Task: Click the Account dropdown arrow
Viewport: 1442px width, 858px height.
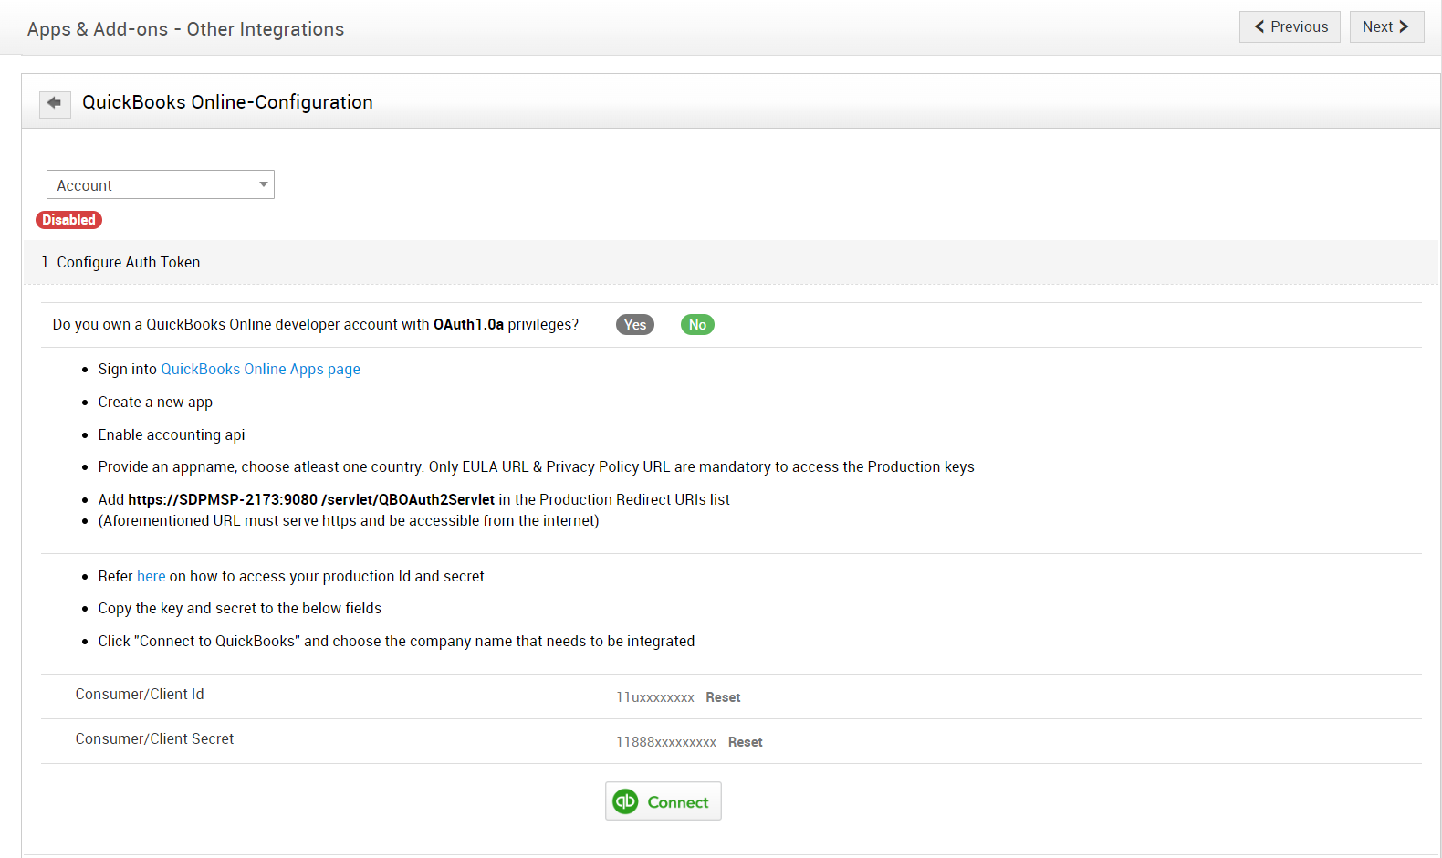Action: tap(263, 184)
